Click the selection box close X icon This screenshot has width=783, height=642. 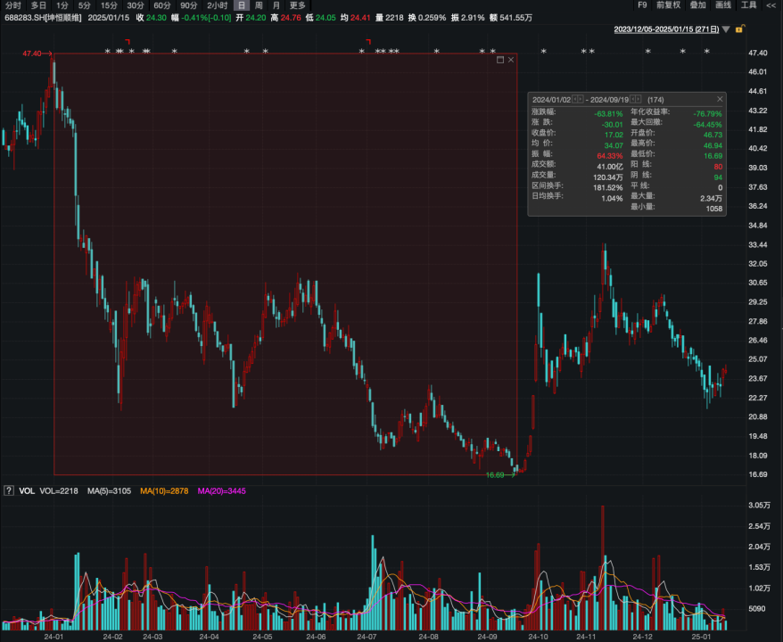pyautogui.click(x=511, y=60)
